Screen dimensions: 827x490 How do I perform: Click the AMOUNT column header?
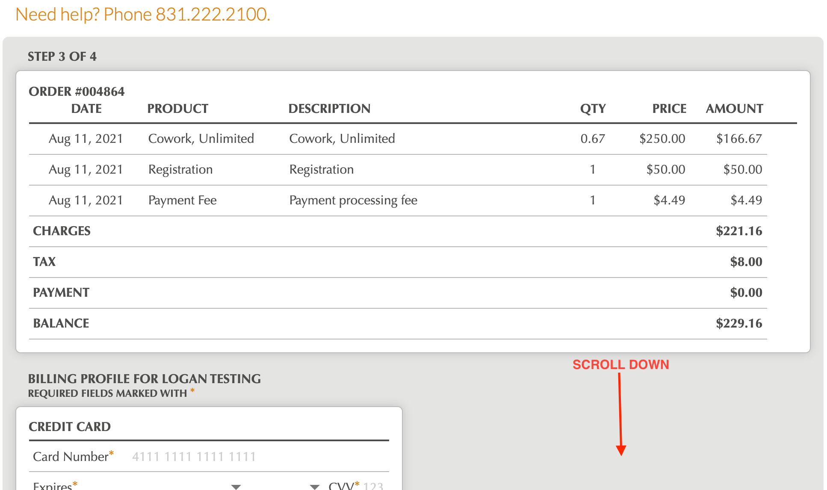734,109
